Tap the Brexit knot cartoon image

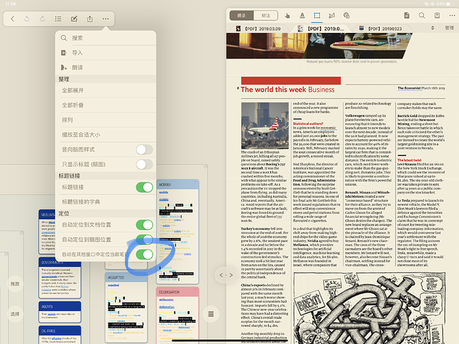coord(369,308)
